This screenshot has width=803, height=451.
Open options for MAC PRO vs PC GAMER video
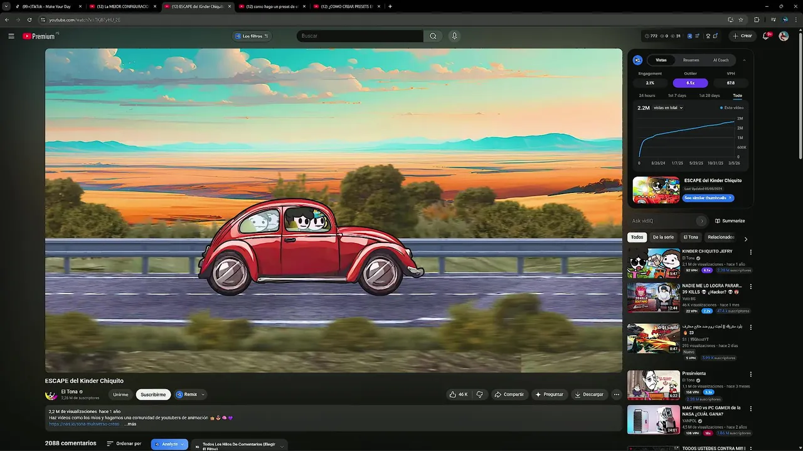click(x=750, y=408)
